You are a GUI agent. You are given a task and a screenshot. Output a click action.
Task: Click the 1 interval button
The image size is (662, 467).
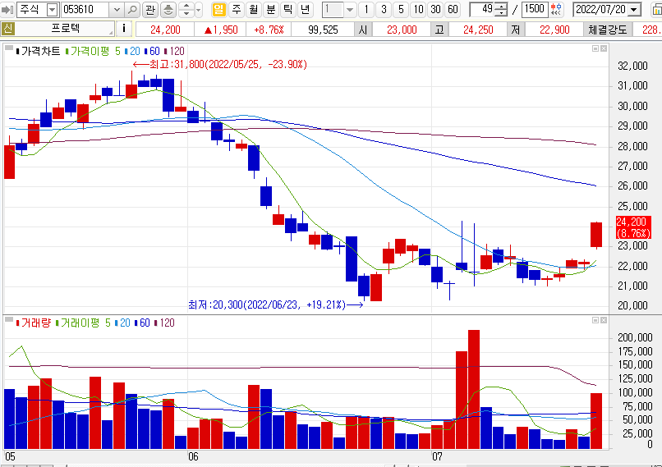[x=366, y=9]
